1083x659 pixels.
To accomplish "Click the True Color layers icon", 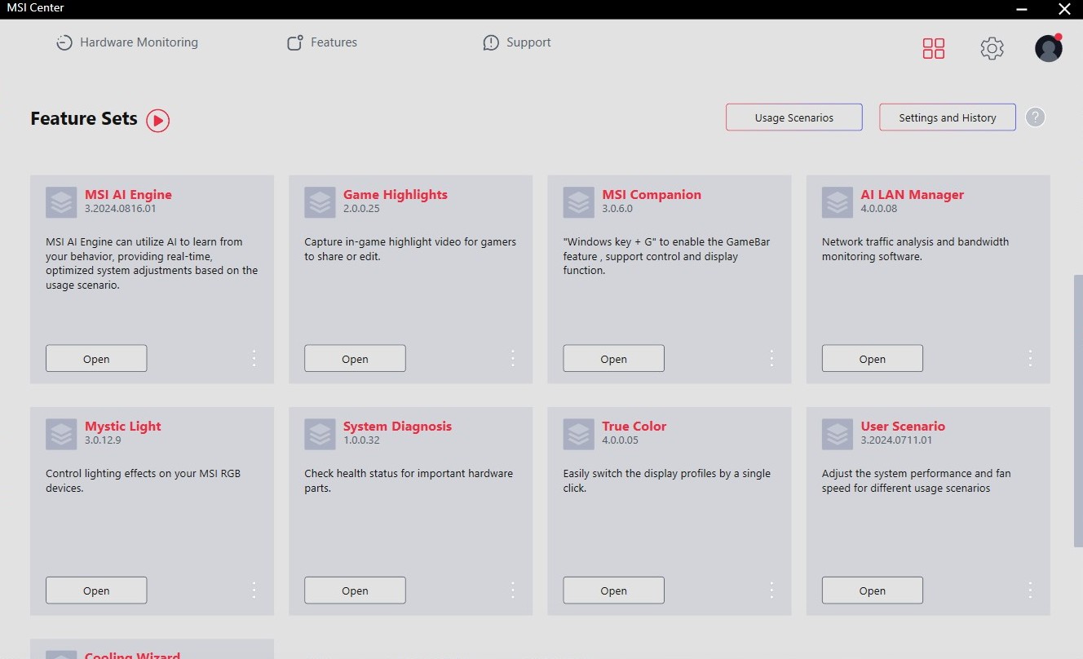I will [578, 434].
